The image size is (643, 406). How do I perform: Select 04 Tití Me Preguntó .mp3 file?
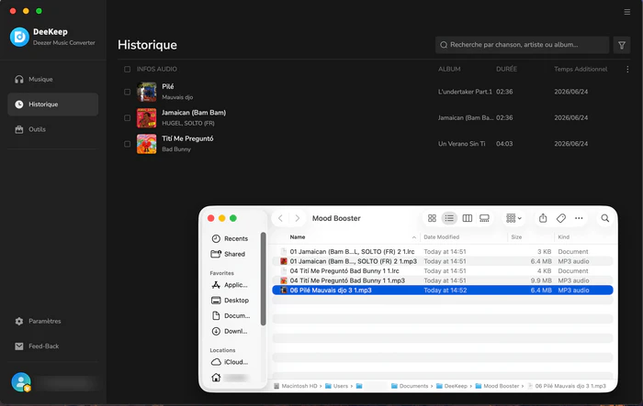point(443,280)
